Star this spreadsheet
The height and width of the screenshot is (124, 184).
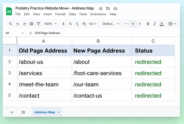click(101, 9)
